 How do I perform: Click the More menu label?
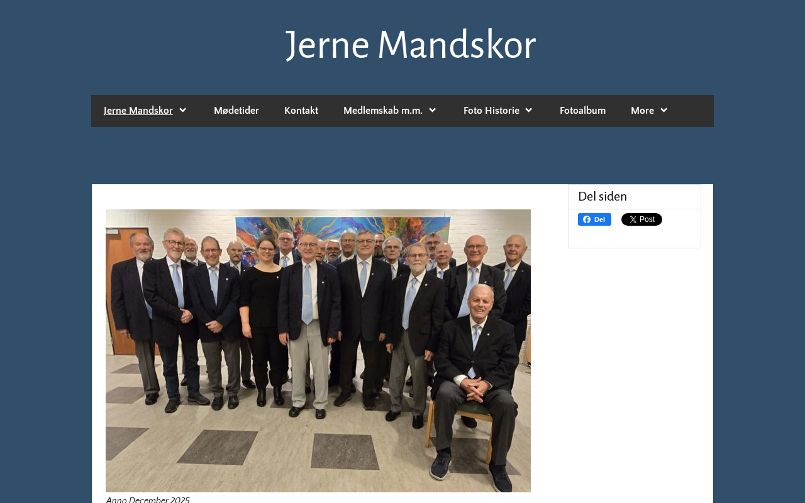tap(642, 111)
